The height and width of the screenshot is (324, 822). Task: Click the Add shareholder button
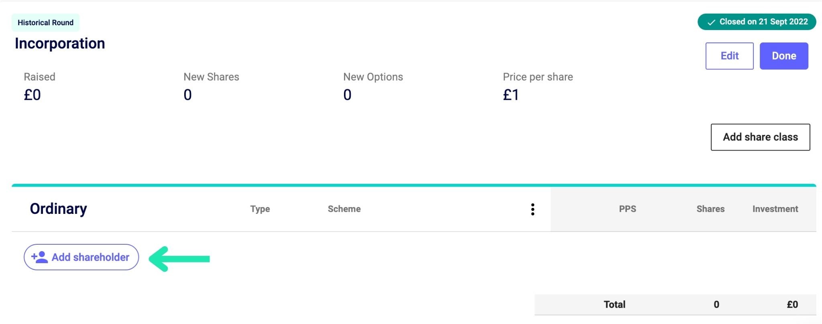81,257
